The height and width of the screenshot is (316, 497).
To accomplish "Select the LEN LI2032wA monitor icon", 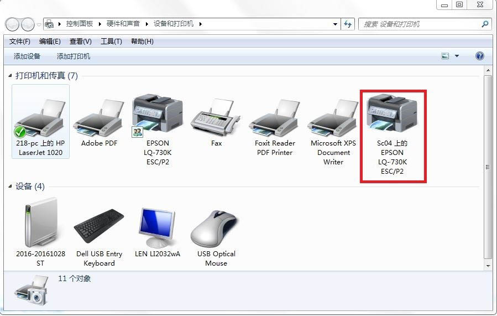I will (x=158, y=227).
